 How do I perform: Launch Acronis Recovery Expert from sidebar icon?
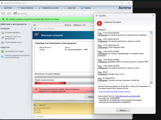(3, 51)
